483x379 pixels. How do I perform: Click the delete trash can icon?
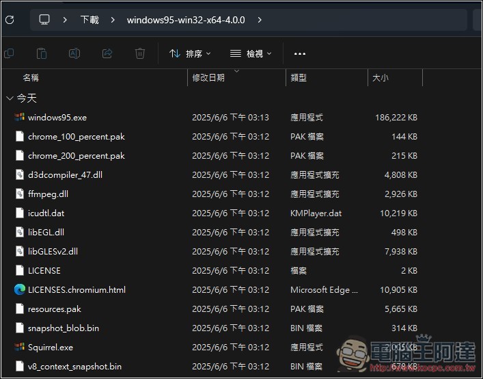[x=140, y=53]
